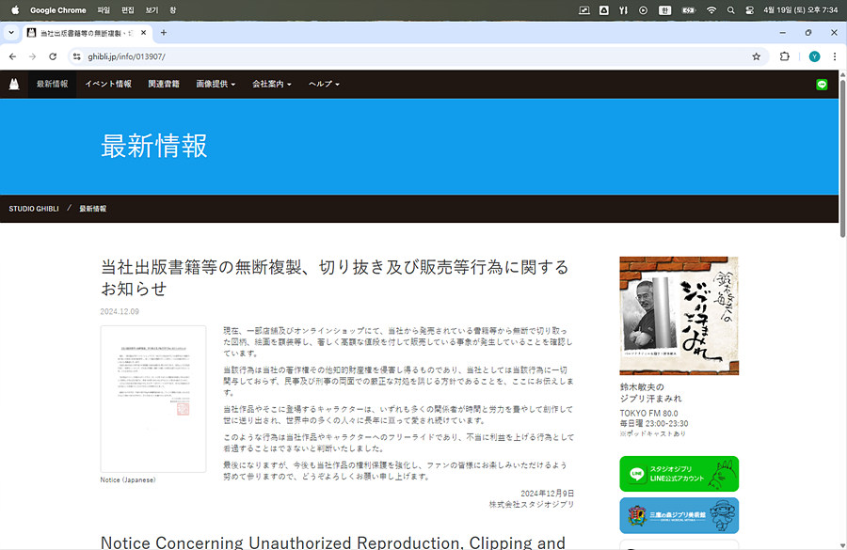This screenshot has height=550, width=847.
Task: Click the Notice Concerning Unauthorized Reproduction heading
Action: click(x=333, y=542)
